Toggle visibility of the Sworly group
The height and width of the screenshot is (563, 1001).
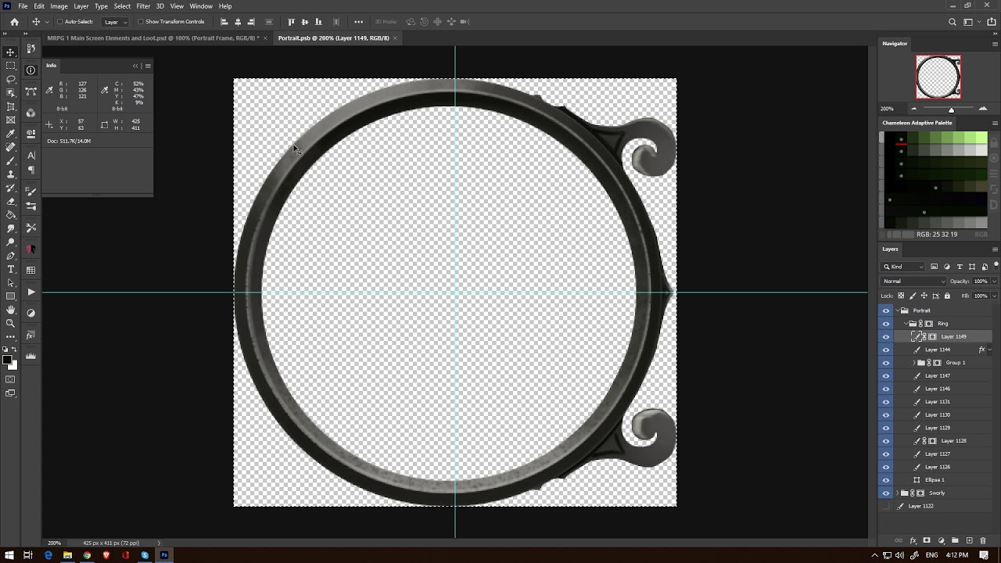click(x=886, y=493)
